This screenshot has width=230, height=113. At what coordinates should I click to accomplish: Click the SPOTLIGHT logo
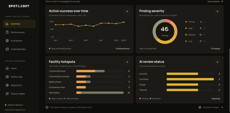(x=19, y=6)
